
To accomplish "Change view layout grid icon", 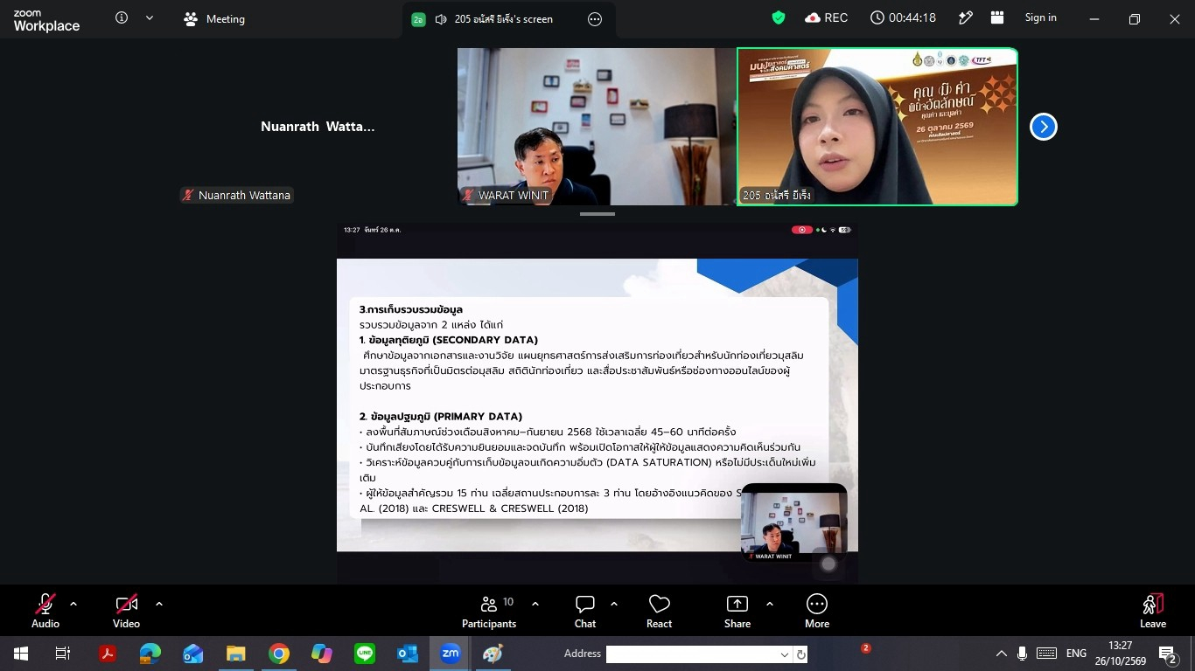I will [997, 18].
